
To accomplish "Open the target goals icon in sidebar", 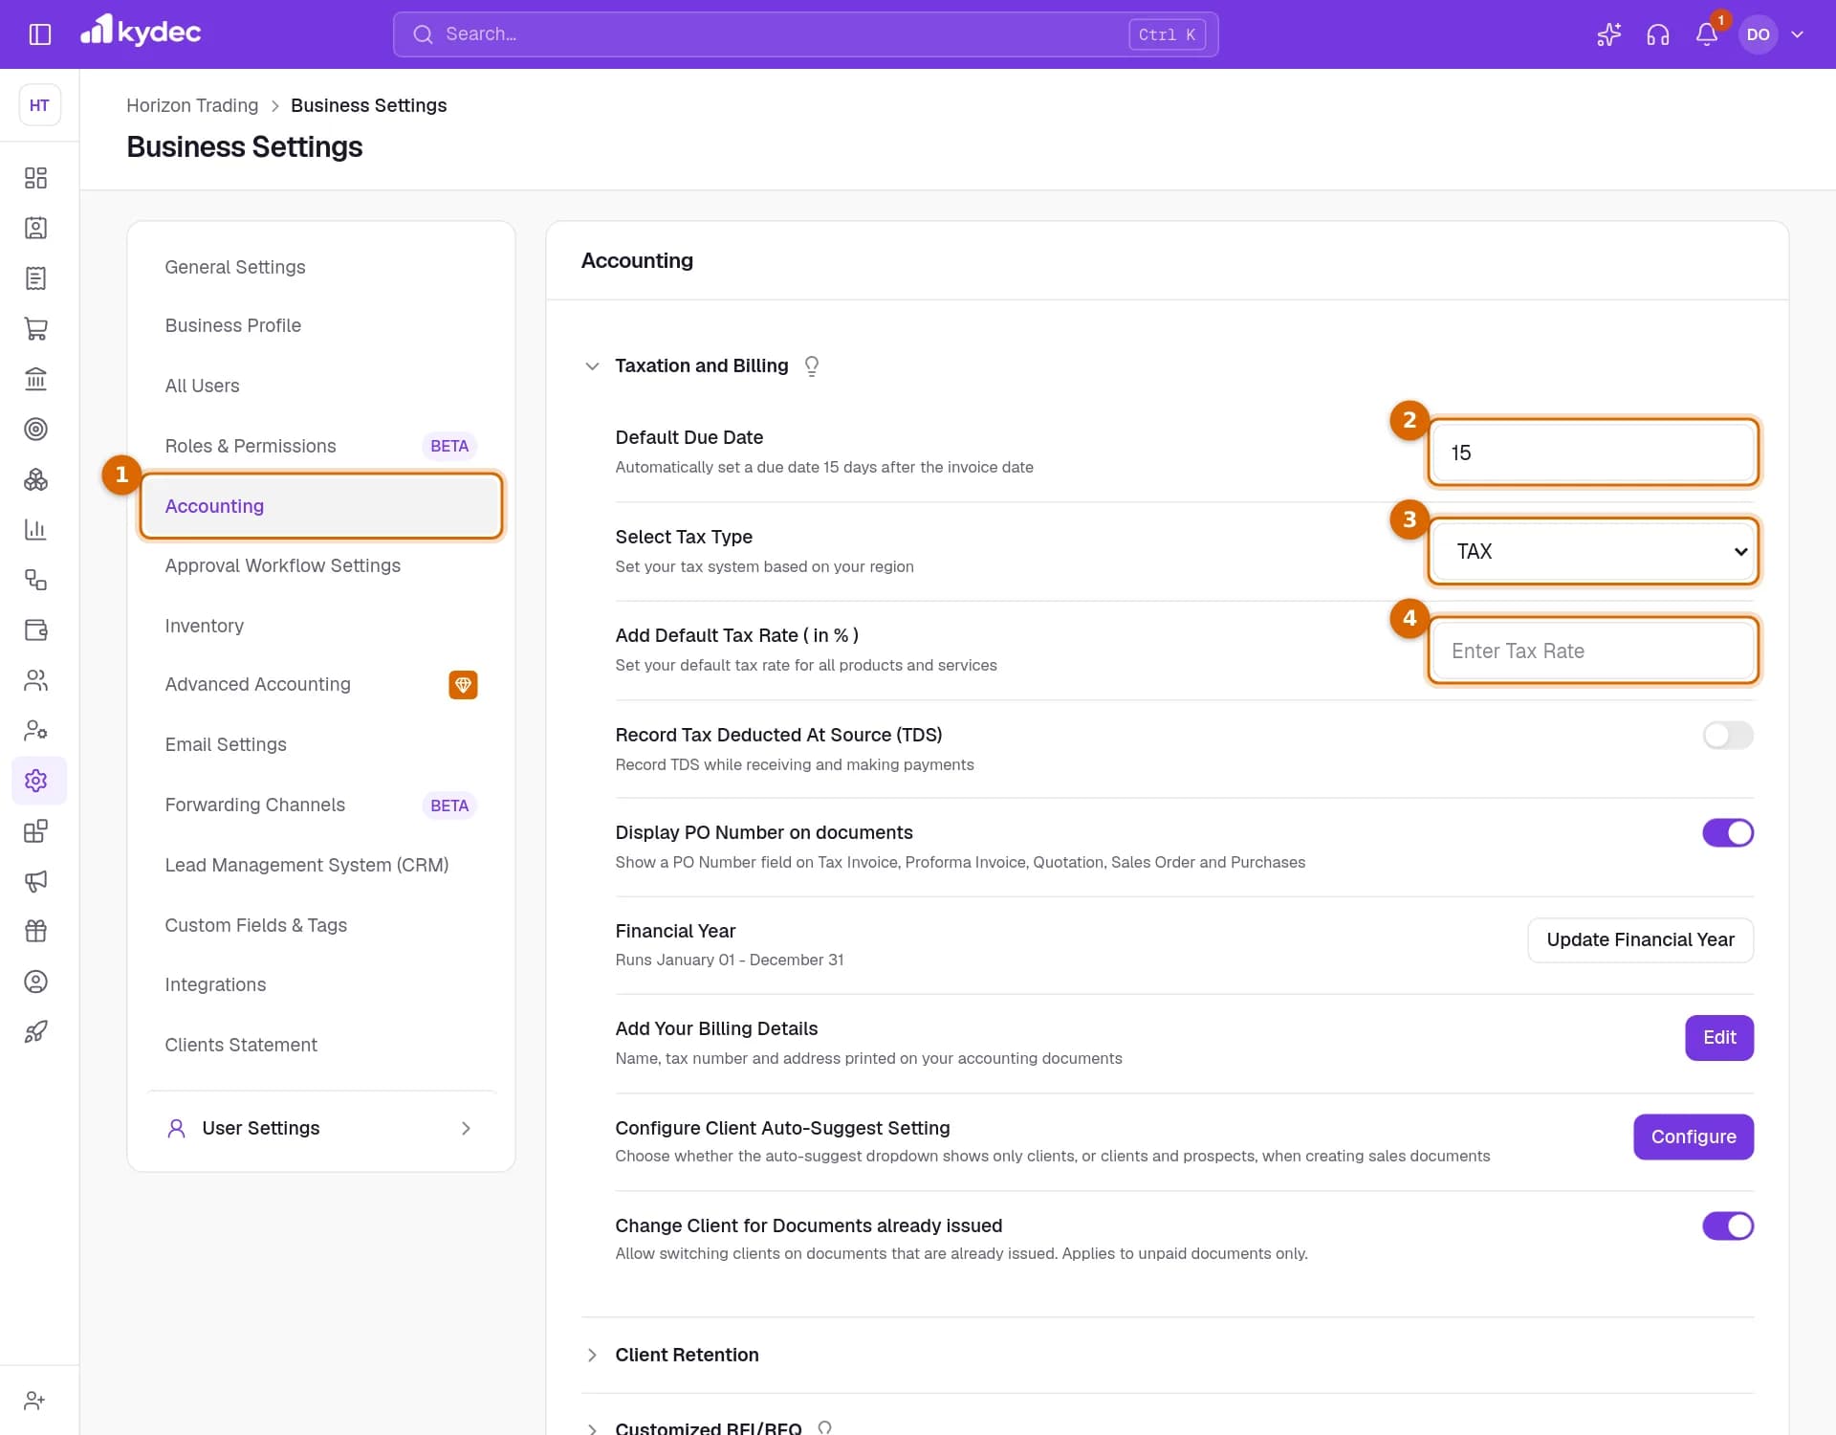I will tap(35, 429).
